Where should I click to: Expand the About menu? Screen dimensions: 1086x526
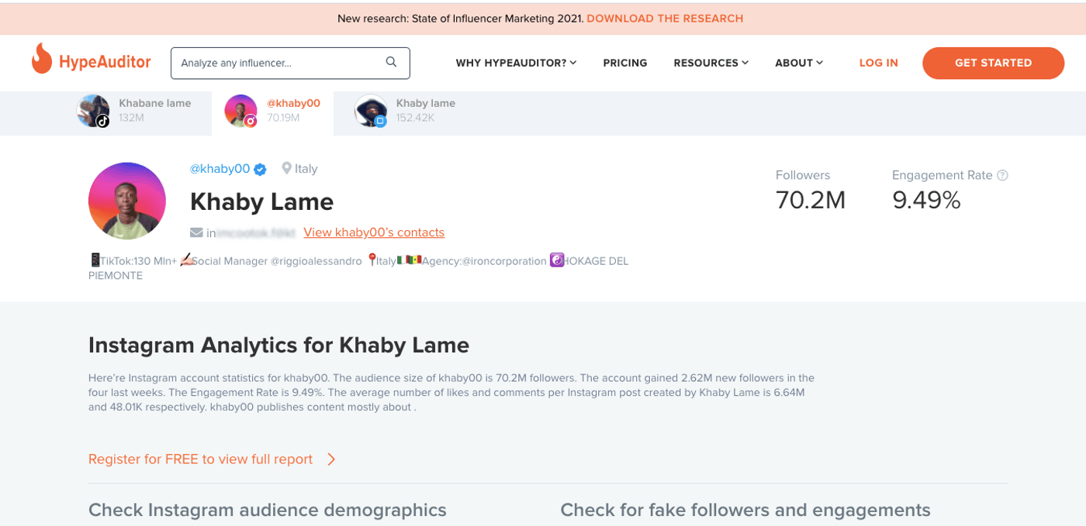(x=798, y=63)
